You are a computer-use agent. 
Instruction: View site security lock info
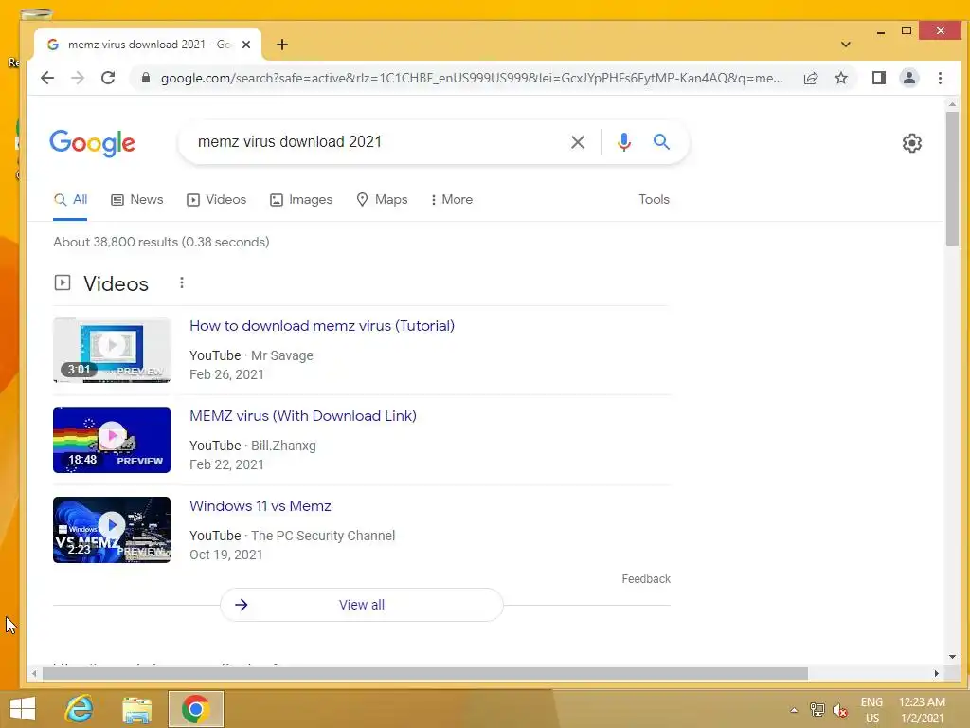pyautogui.click(x=146, y=78)
